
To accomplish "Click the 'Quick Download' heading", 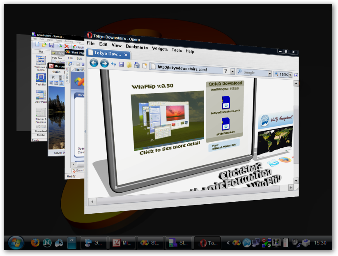I will pos(225,83).
